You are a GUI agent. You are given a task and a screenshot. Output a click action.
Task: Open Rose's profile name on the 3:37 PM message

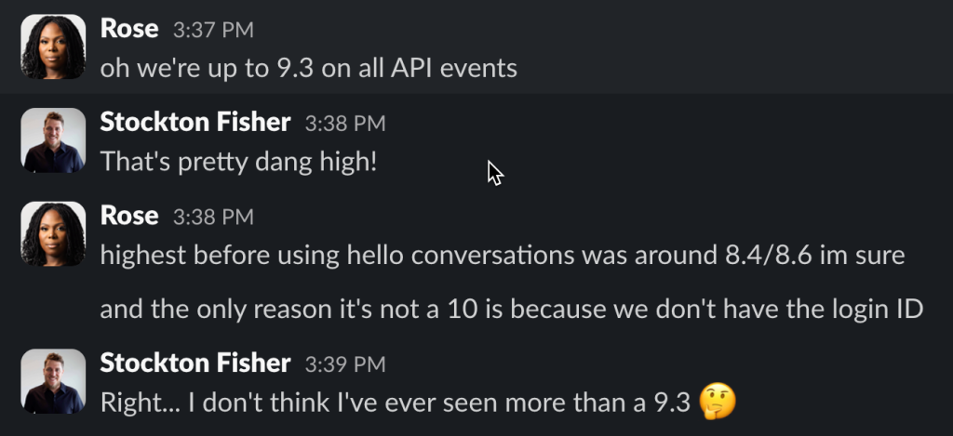pos(129,29)
